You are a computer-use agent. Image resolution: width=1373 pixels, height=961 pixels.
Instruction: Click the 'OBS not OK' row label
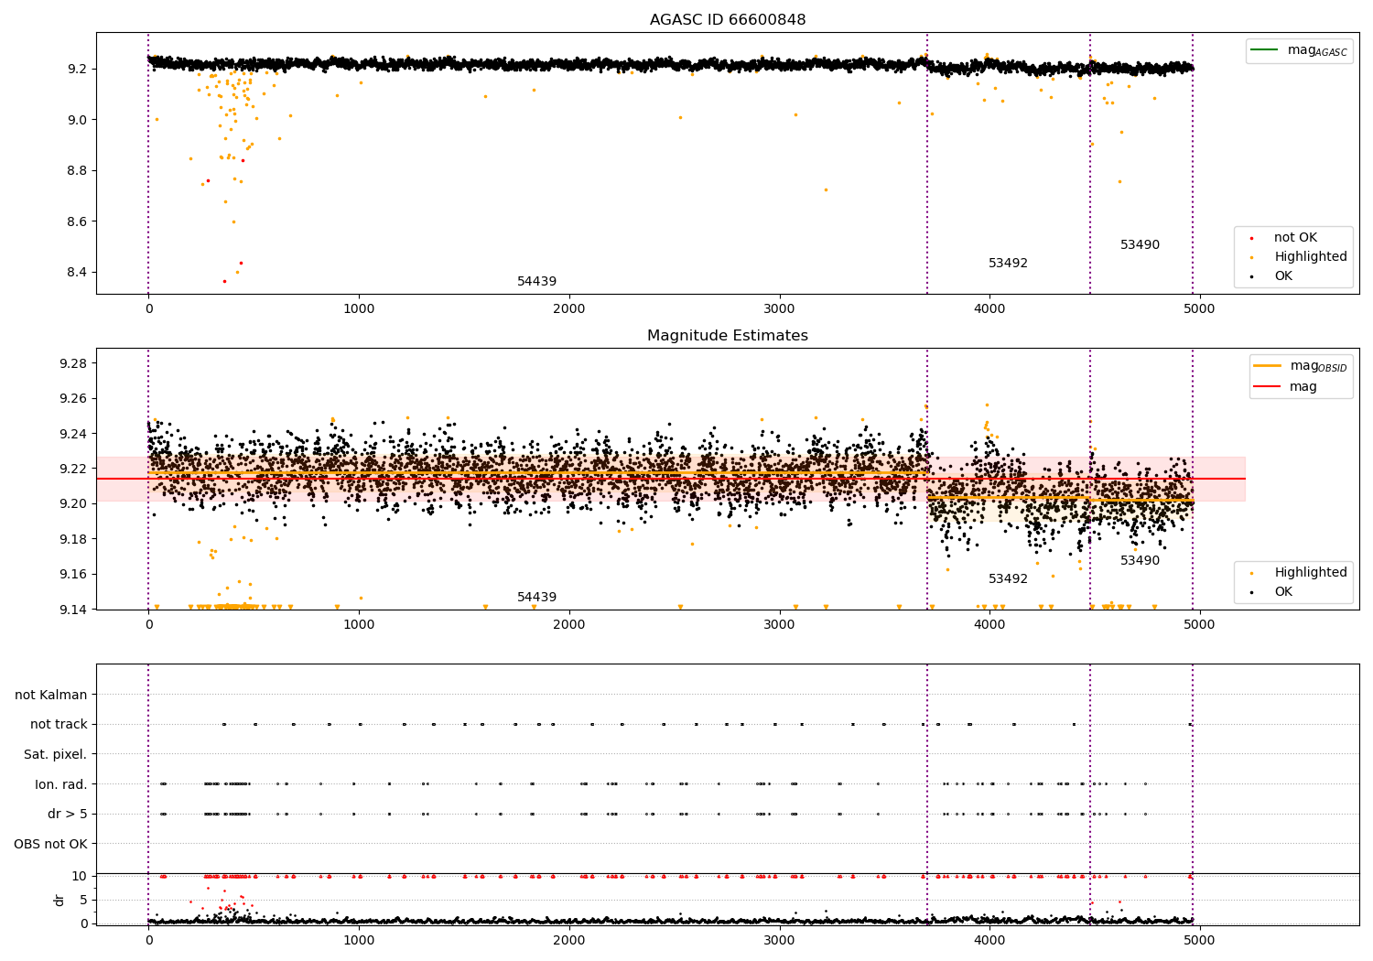click(51, 844)
